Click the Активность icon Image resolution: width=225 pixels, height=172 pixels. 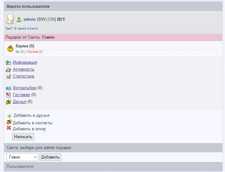(x=8, y=69)
